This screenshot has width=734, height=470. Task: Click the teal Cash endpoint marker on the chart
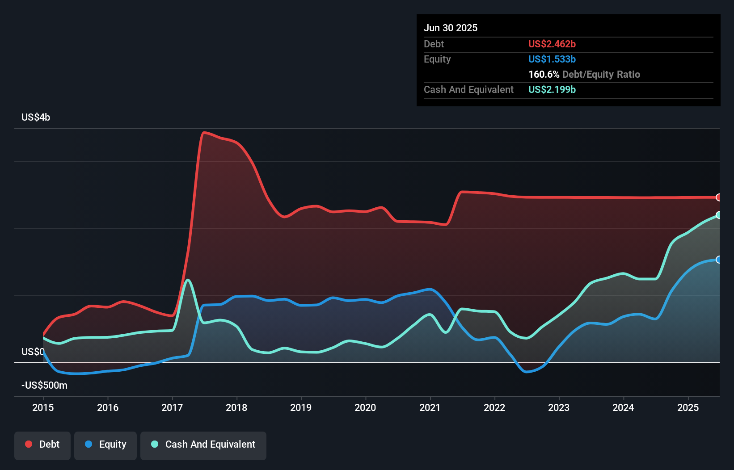718,215
